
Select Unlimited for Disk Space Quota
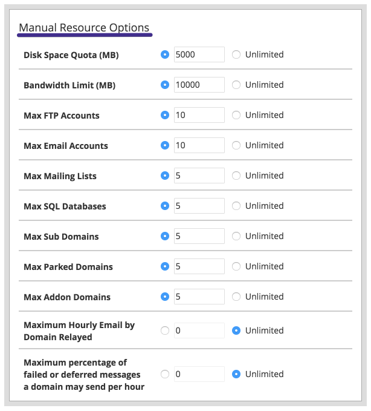tap(236, 54)
